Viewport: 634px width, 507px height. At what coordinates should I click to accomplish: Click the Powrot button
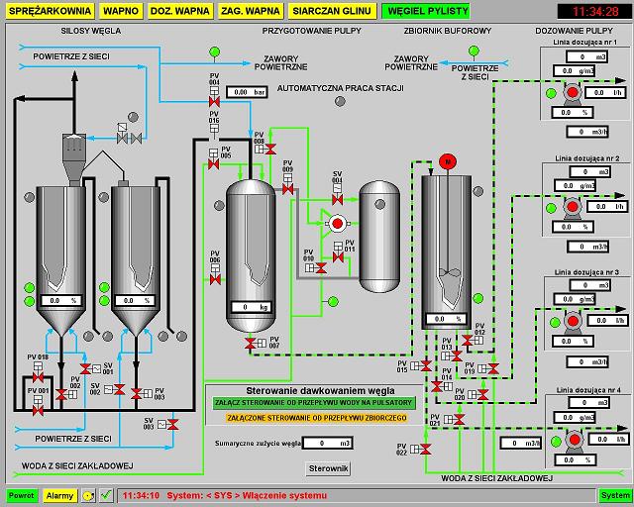coord(22,495)
